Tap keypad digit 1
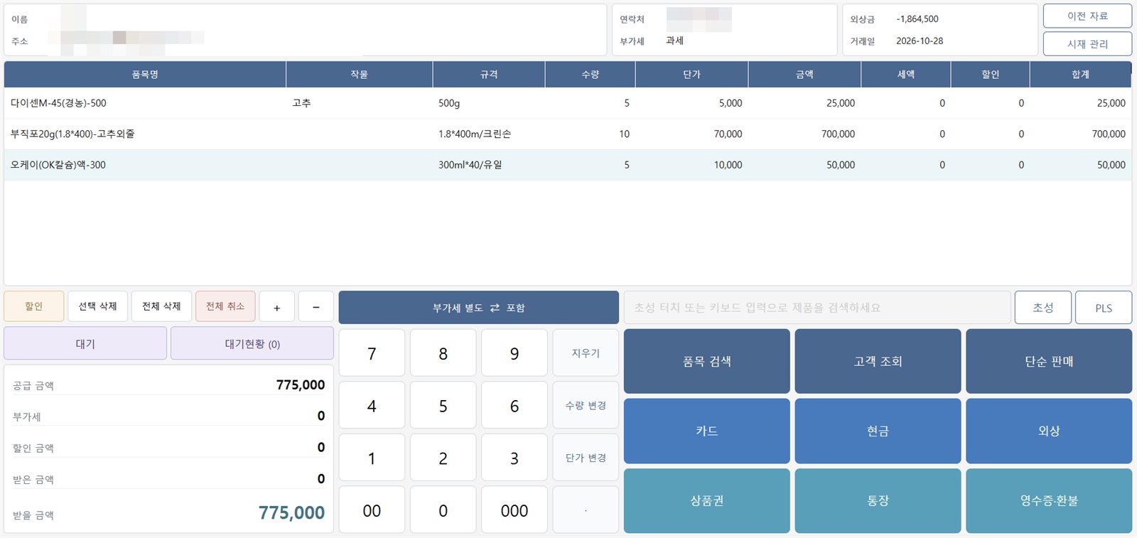The width and height of the screenshot is (1137, 538). (372, 458)
